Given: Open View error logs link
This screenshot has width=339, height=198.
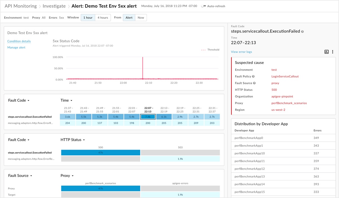Looking at the screenshot, I should pyautogui.click(x=242, y=52).
